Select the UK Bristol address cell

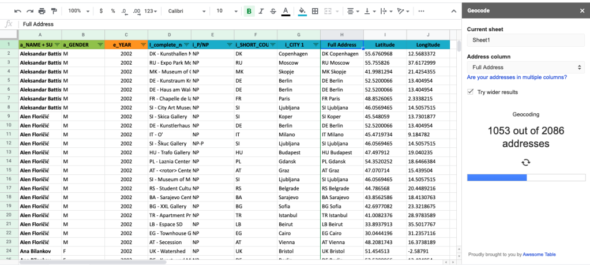pos(342,251)
